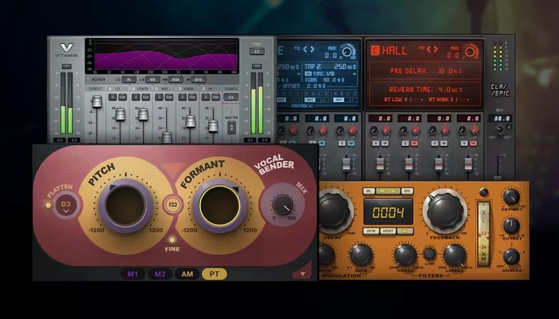Click the OUTPUT knob on the orange plugin

[512, 226]
